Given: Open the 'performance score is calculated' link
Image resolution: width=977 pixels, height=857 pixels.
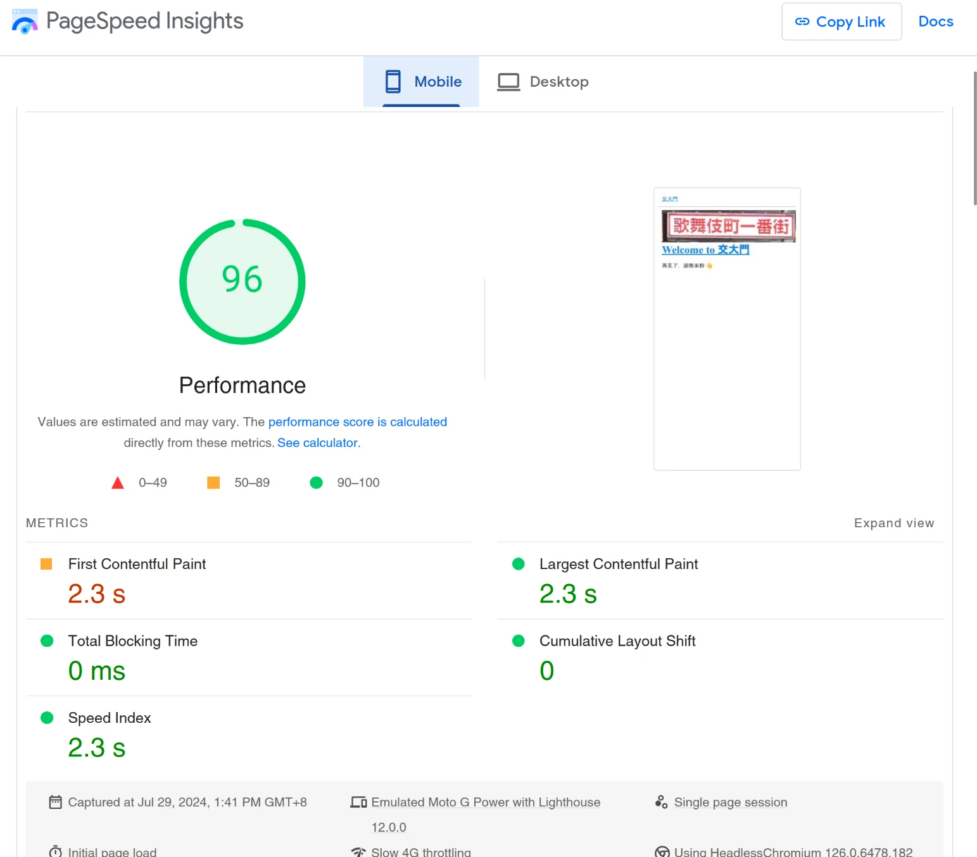Looking at the screenshot, I should tap(357, 422).
